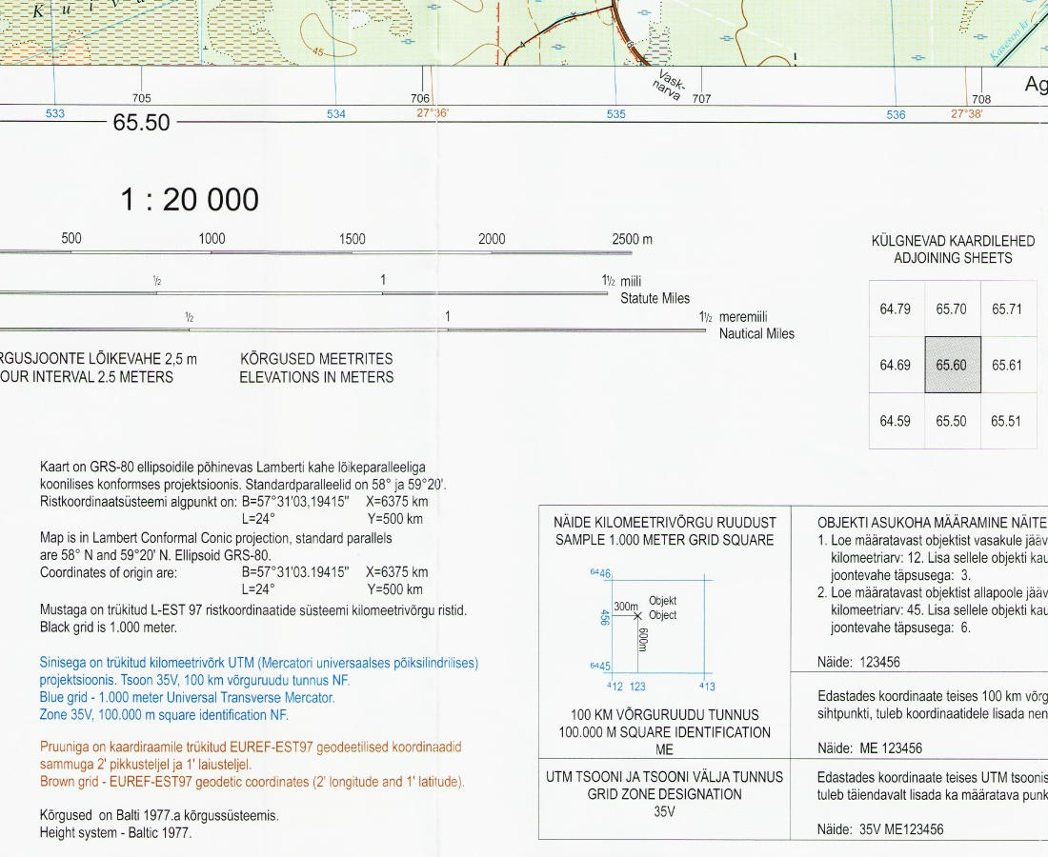Select the brown longitude label 27°38'

tap(967, 113)
